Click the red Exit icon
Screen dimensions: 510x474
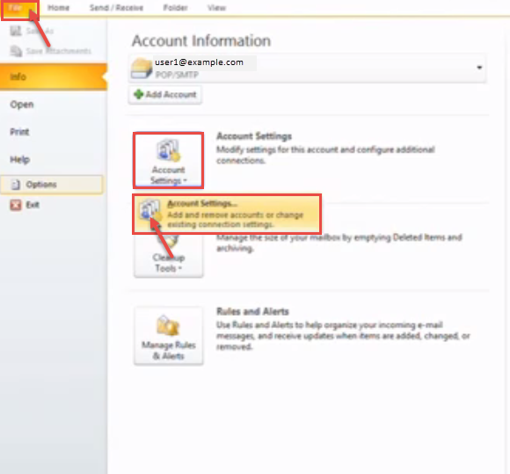pos(16,205)
